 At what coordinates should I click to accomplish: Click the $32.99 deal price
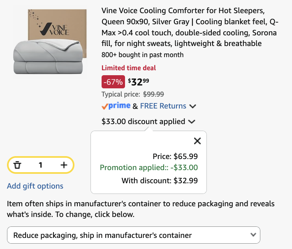tap(138, 82)
